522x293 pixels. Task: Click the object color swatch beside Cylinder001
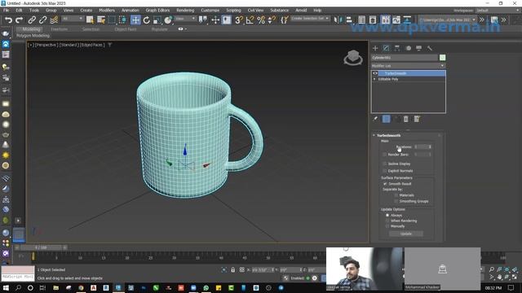point(442,58)
